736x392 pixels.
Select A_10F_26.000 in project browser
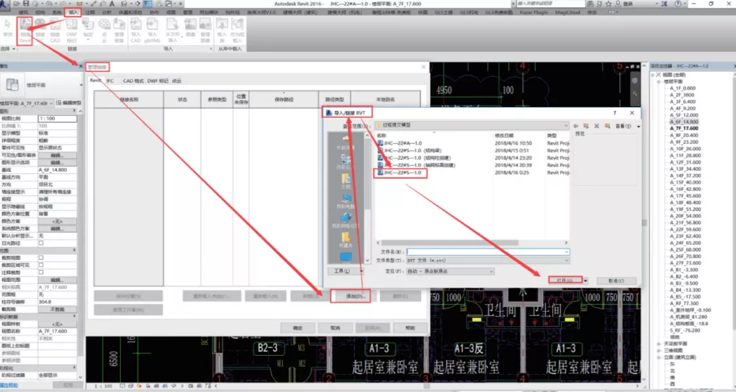coord(685,149)
